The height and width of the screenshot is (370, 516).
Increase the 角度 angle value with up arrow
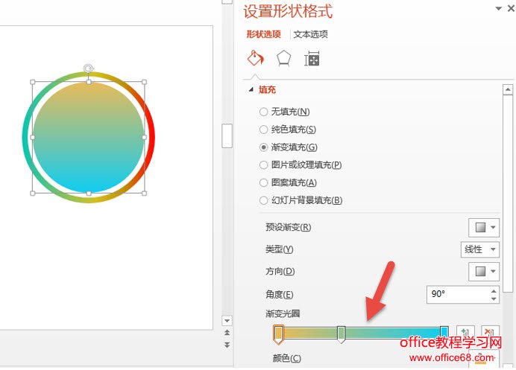tap(494, 291)
